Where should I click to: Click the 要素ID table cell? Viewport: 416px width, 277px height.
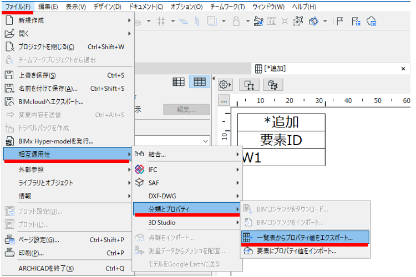pyautogui.click(x=281, y=140)
